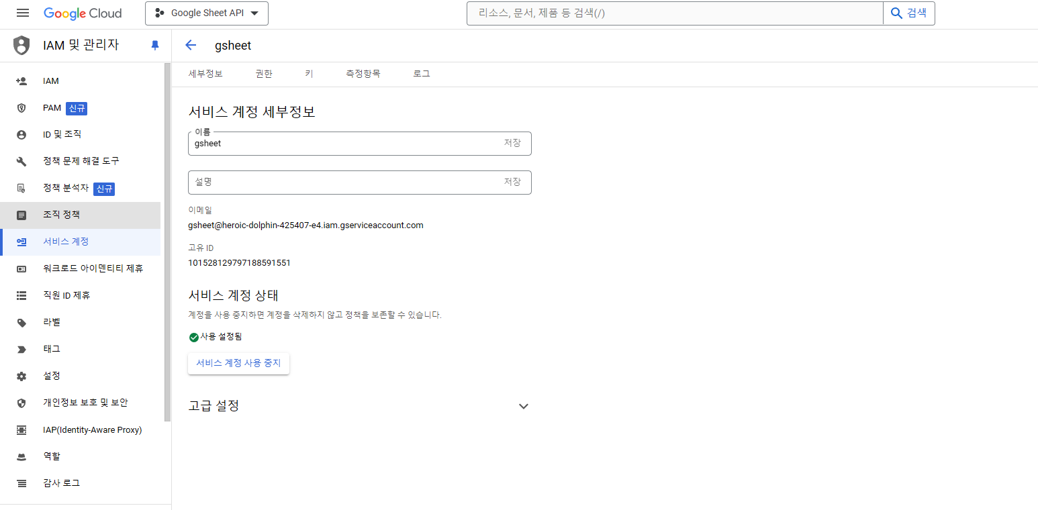Click the ID 및 조직 person icon
1038x510 pixels.
21,135
